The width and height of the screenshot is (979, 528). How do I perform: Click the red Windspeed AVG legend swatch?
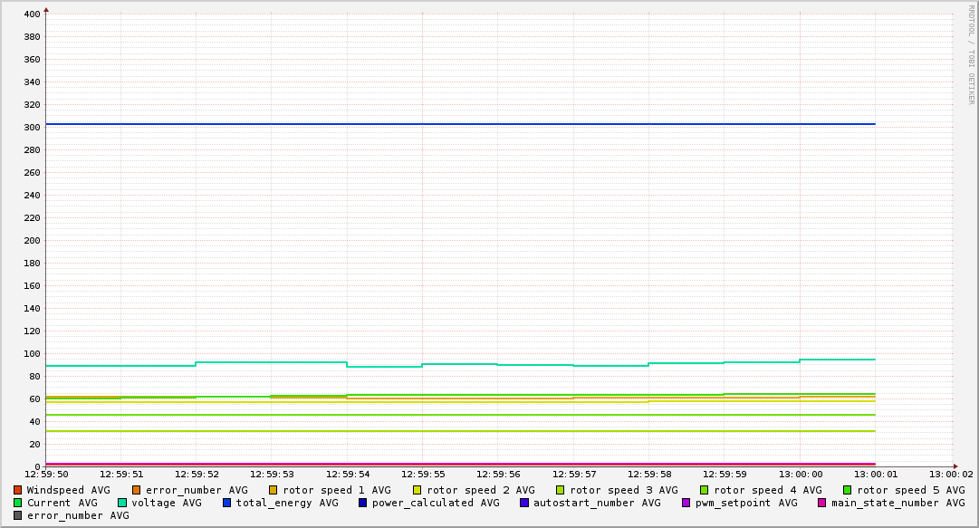[18, 490]
